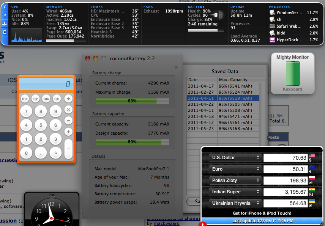Click the Indian Rupee flag icon
This screenshot has width=325, height=226.
(312, 190)
